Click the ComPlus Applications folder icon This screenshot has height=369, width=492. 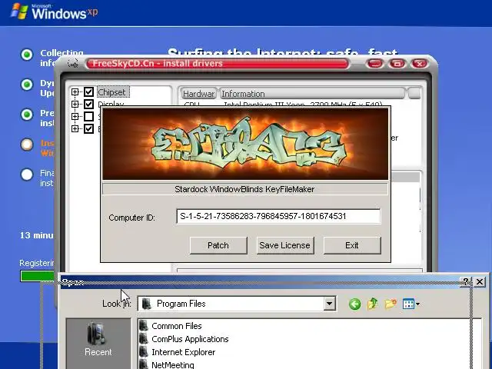click(144, 339)
